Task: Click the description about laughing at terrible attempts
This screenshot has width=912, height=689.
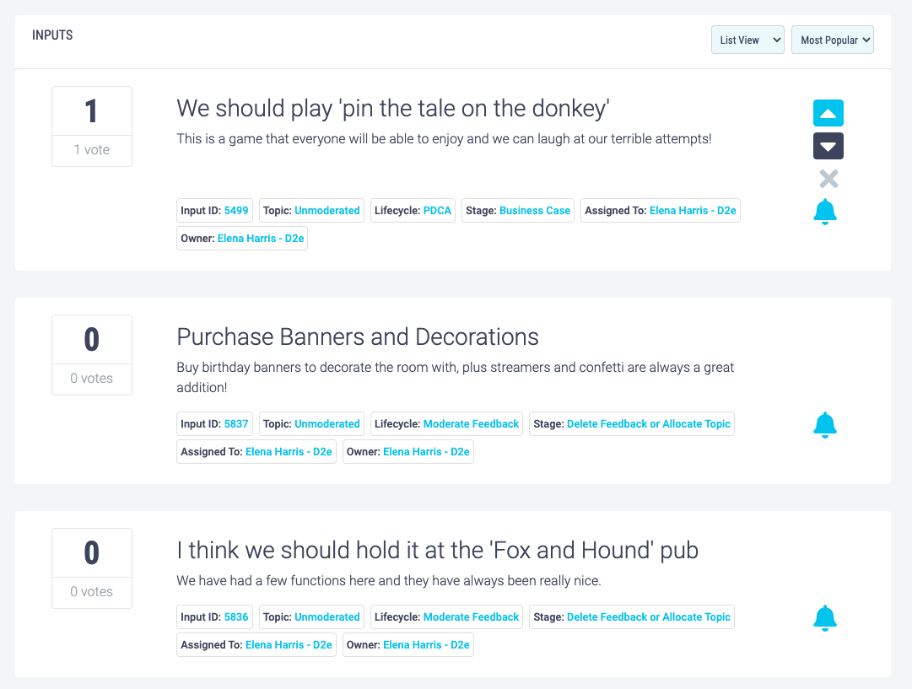Action: tap(444, 139)
